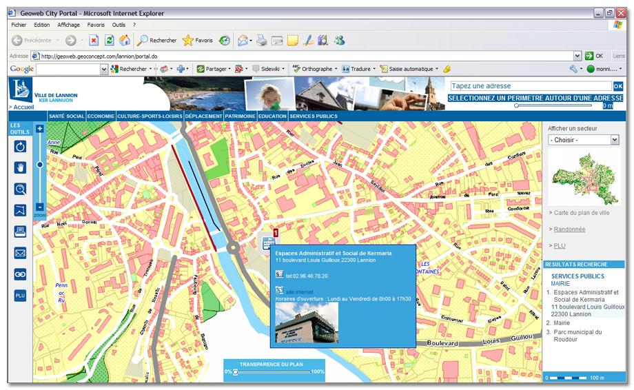Click the map refresh/reset tool icon
Viewport: 634px width, 390px height.
(20, 146)
